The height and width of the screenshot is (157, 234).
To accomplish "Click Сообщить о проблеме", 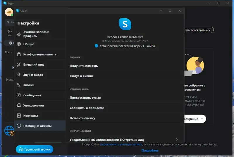I will click(125, 108).
